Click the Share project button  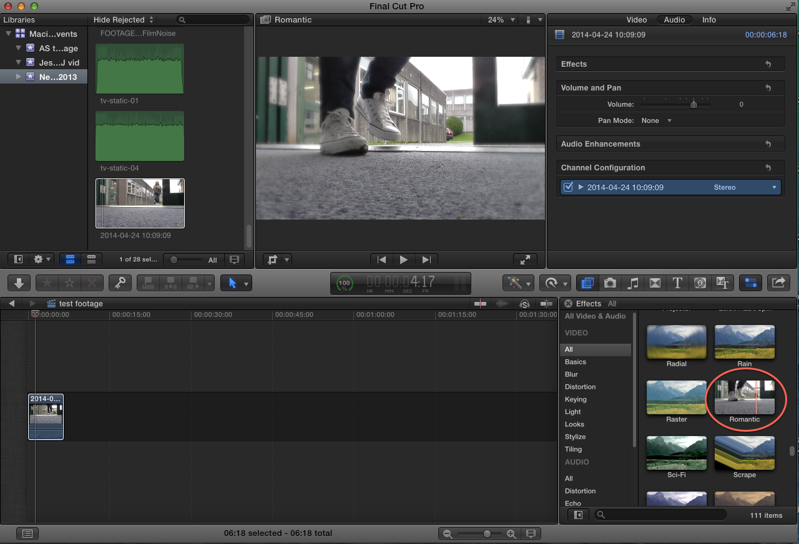(778, 283)
